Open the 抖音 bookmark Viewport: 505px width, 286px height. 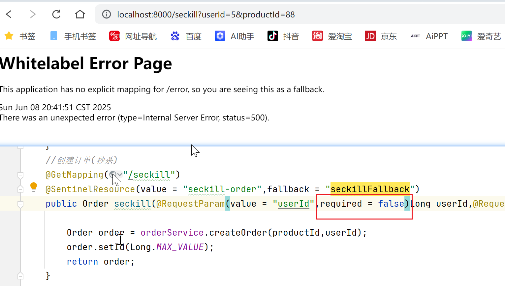click(x=283, y=36)
